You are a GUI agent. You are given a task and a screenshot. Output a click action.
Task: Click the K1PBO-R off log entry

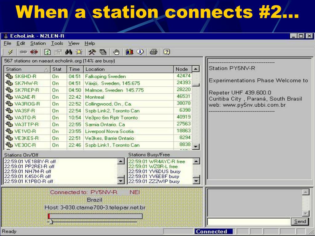[29, 181]
